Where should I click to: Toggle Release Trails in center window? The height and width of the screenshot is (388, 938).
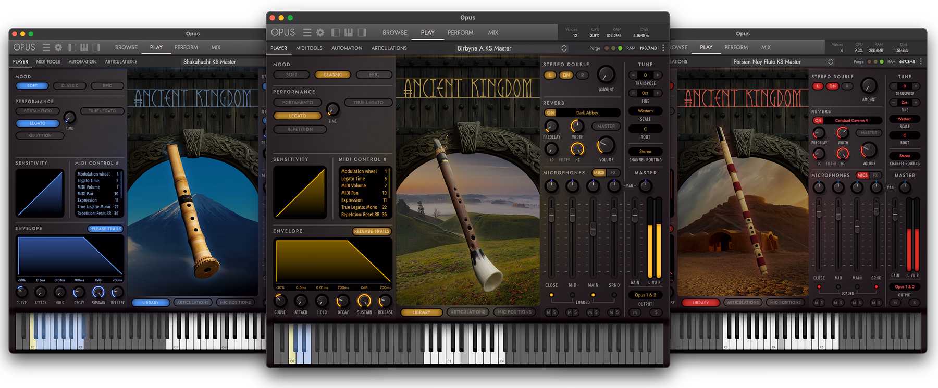tap(372, 231)
